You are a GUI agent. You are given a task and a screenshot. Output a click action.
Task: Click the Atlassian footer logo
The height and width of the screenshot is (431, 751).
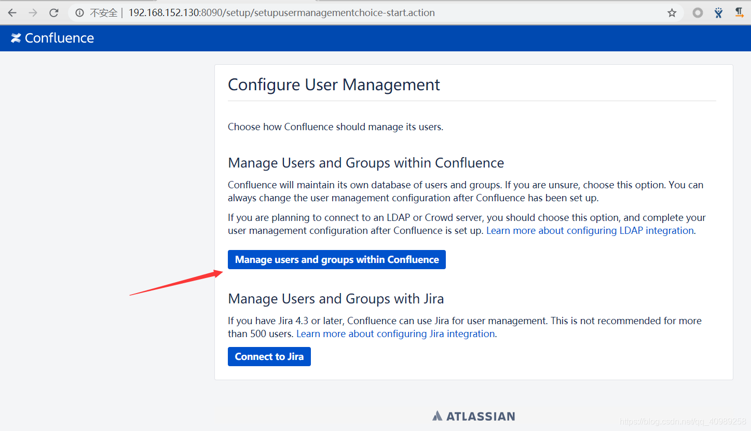(473, 416)
